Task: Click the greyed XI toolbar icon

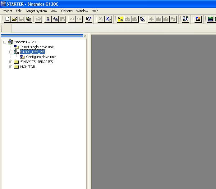Action: tap(101, 19)
